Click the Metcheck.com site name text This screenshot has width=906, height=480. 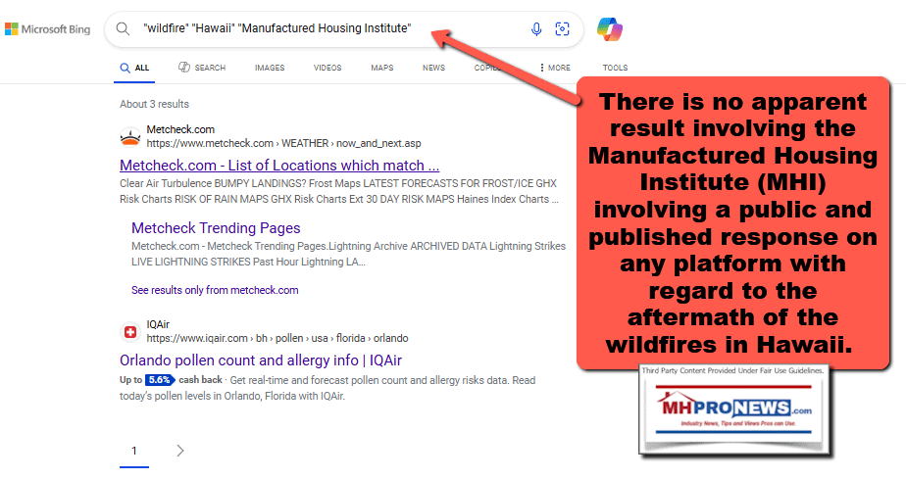point(180,129)
